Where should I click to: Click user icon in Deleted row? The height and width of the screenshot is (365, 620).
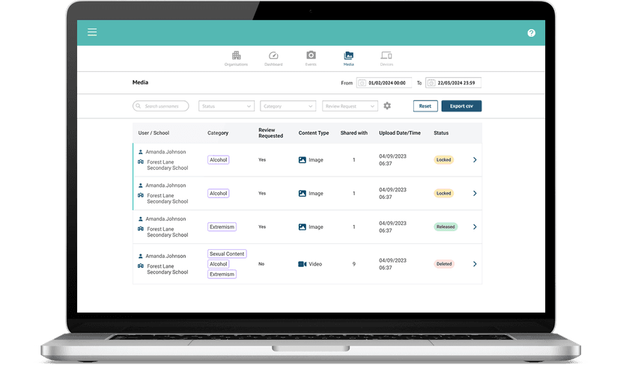point(140,257)
